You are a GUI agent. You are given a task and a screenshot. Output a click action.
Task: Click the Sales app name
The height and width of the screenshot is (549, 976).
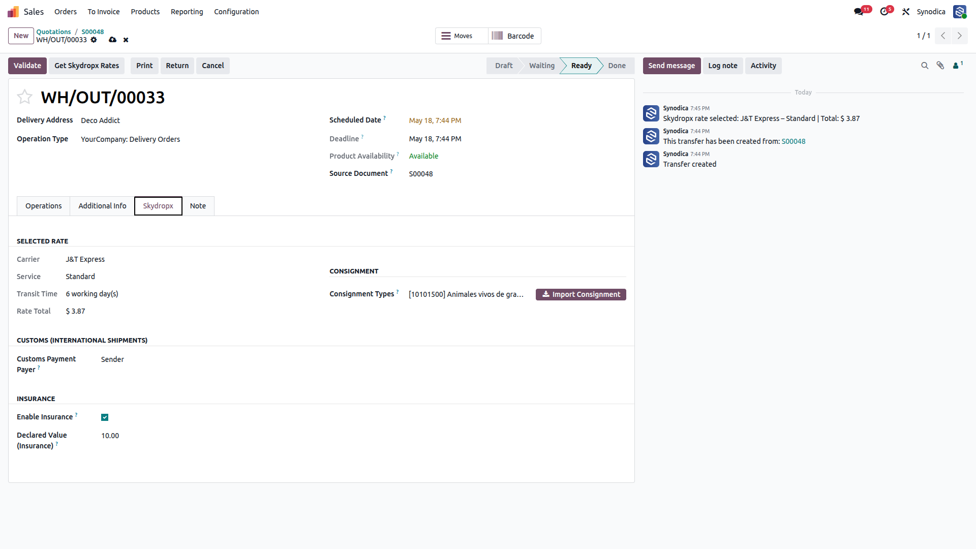coord(34,12)
